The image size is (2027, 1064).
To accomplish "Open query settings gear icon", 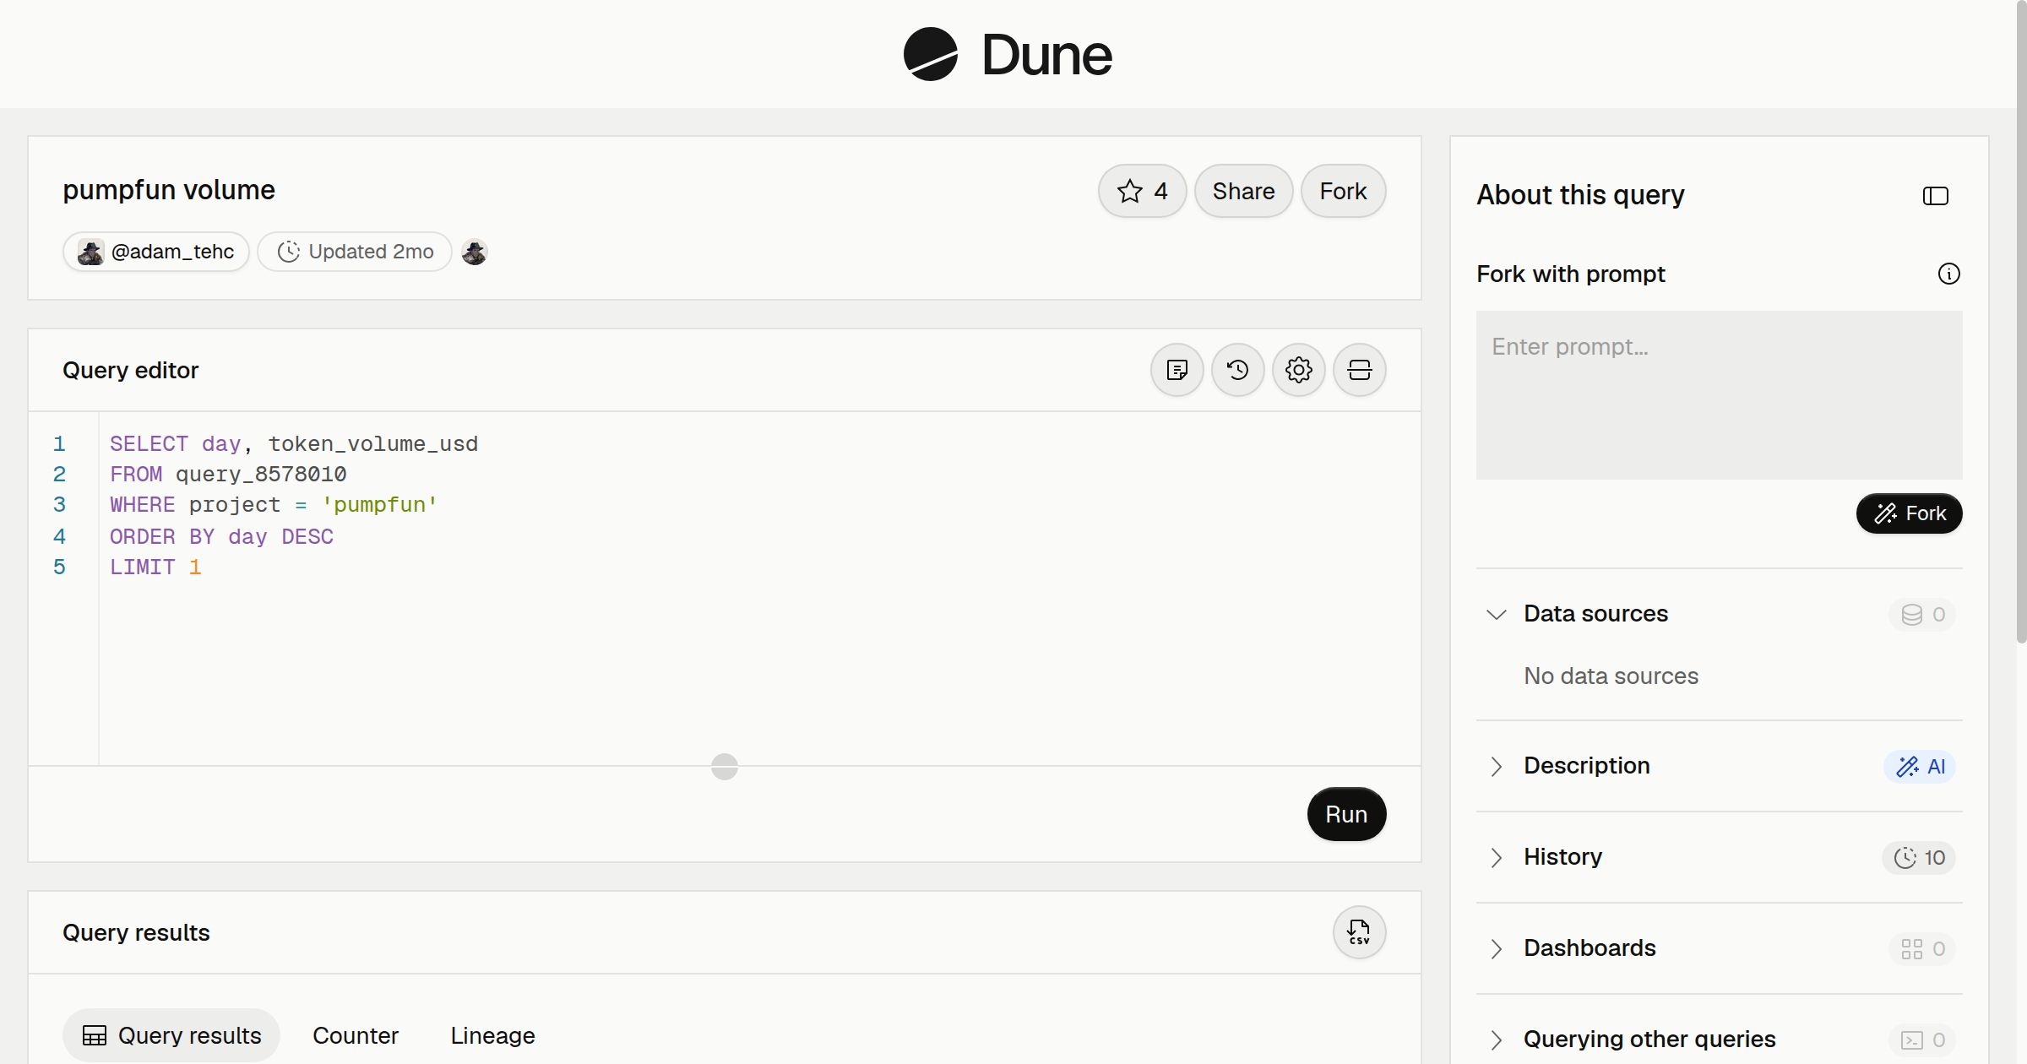I will [1298, 370].
